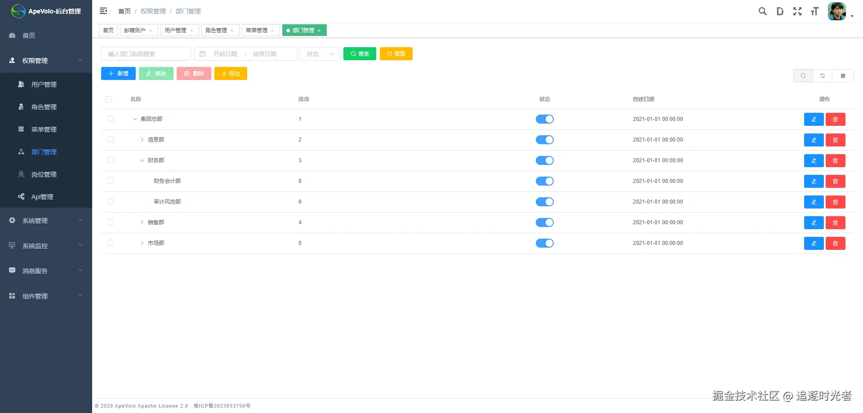Screen dimensions: 863x413
Task: Edit the 审计风控部 department row
Action: pos(814,202)
